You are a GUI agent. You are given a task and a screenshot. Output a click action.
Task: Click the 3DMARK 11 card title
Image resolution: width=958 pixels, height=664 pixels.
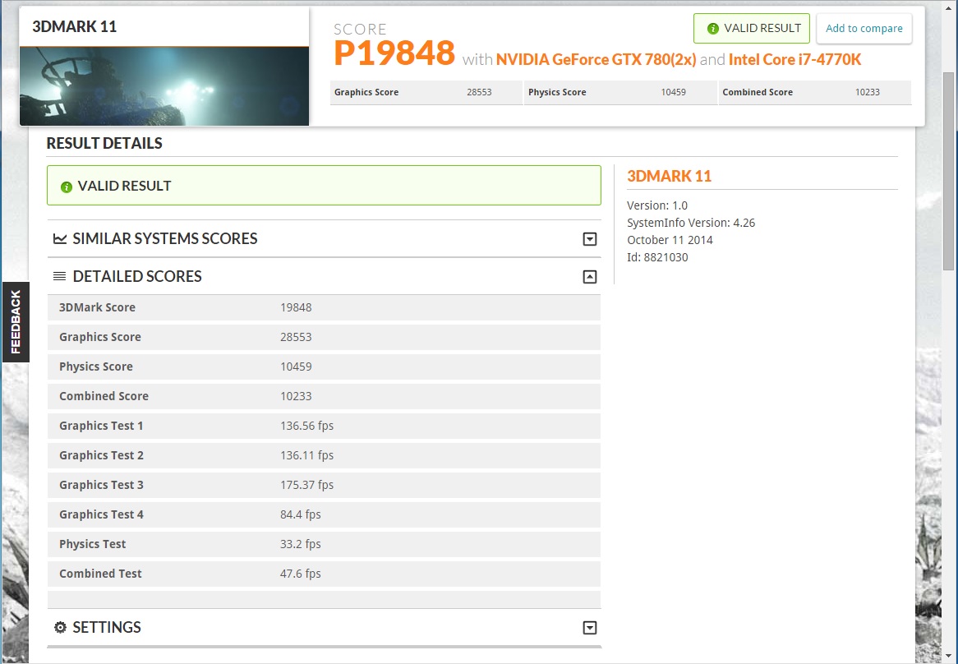(x=75, y=26)
